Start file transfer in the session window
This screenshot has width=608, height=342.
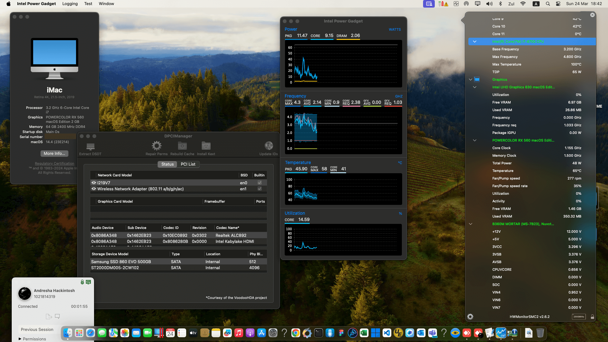49,316
